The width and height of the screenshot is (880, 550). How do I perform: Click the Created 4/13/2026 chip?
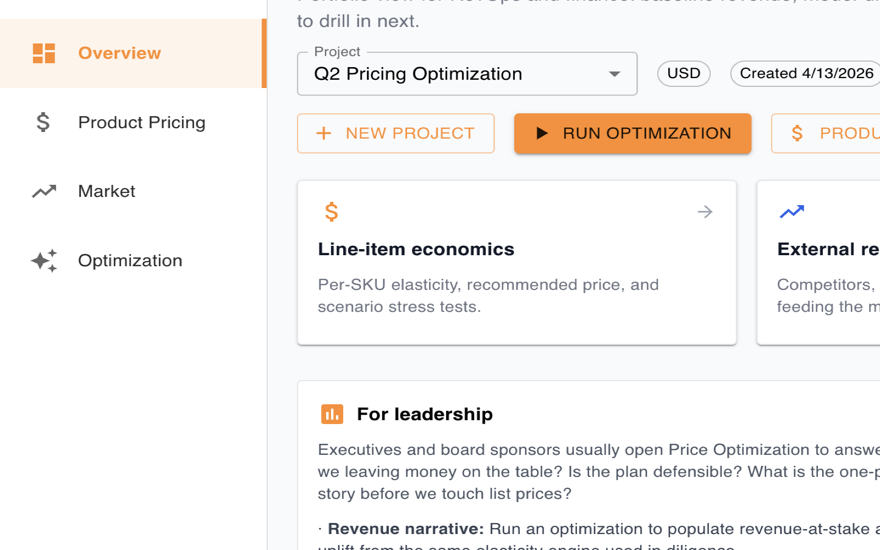pos(806,73)
